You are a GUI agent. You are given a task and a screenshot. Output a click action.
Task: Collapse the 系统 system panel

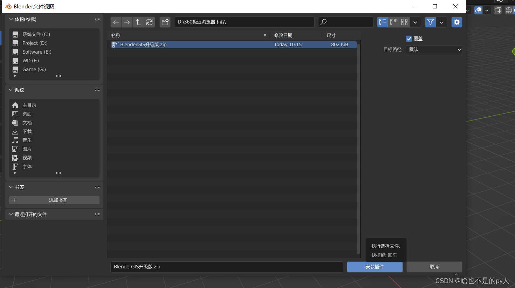[11, 90]
